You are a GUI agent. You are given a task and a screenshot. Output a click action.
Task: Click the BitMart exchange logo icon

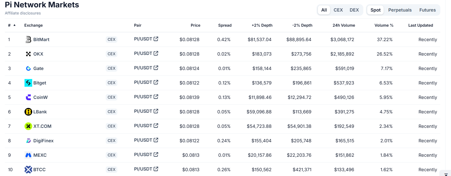point(28,40)
